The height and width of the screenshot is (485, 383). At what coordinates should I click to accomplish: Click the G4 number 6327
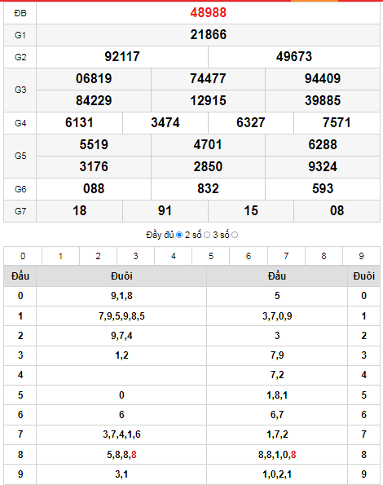[x=251, y=123]
